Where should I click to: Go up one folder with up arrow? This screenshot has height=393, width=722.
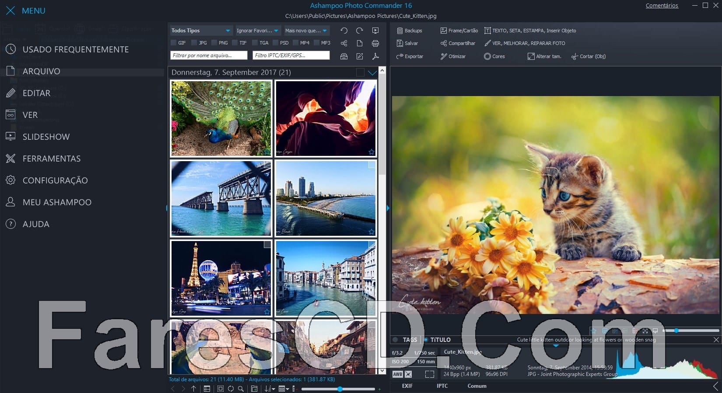pyautogui.click(x=193, y=389)
